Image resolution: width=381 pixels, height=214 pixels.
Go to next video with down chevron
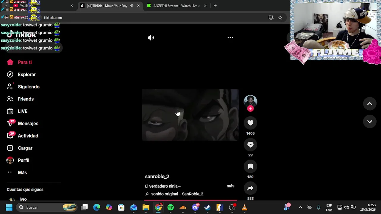coord(370,122)
